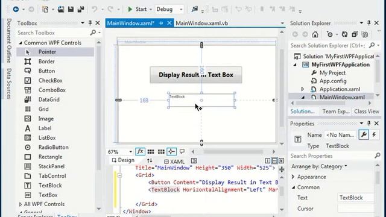The image size is (386, 217).
Task: Select the Grid control in Toolbox
Action: click(x=55, y=109)
